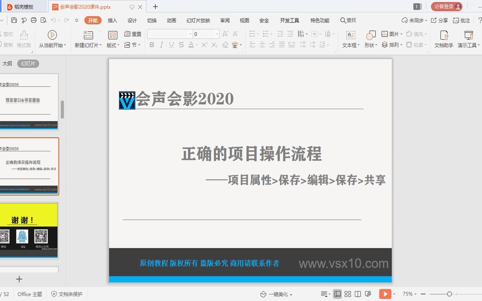Toggle Strikethrough formatting
Image resolution: width=482 pixels, height=301 pixels.
(x=181, y=45)
